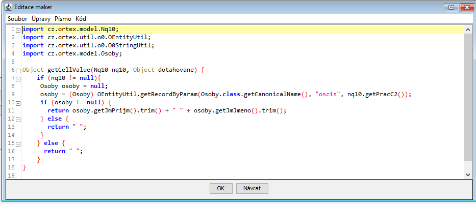The image size is (476, 204).
Task: Click on line number 11 in the gutter
Action: [12, 110]
